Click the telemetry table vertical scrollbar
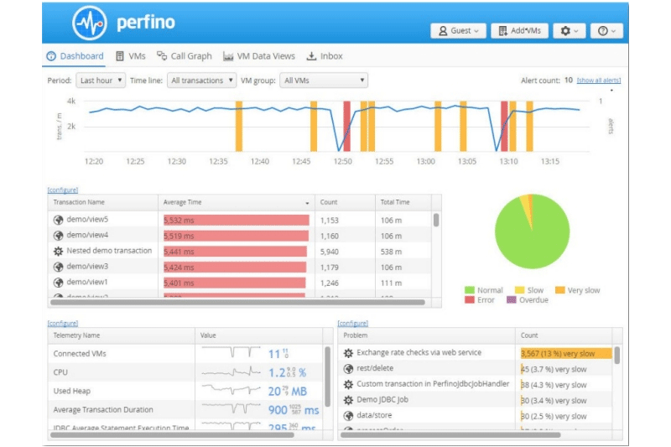 tap(327, 377)
